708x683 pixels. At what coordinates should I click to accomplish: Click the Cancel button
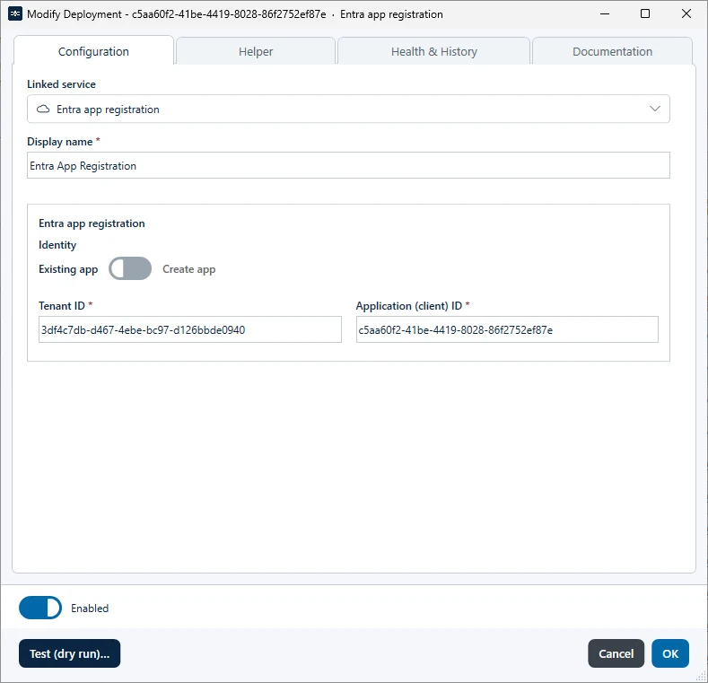[x=616, y=653]
